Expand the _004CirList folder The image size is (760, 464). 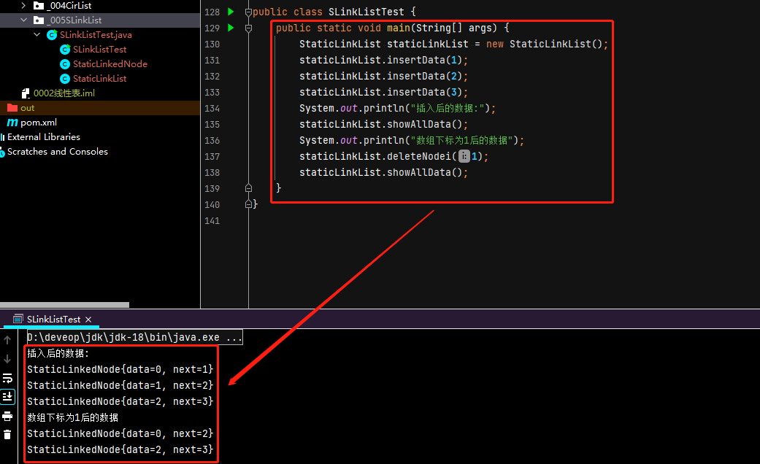point(23,5)
